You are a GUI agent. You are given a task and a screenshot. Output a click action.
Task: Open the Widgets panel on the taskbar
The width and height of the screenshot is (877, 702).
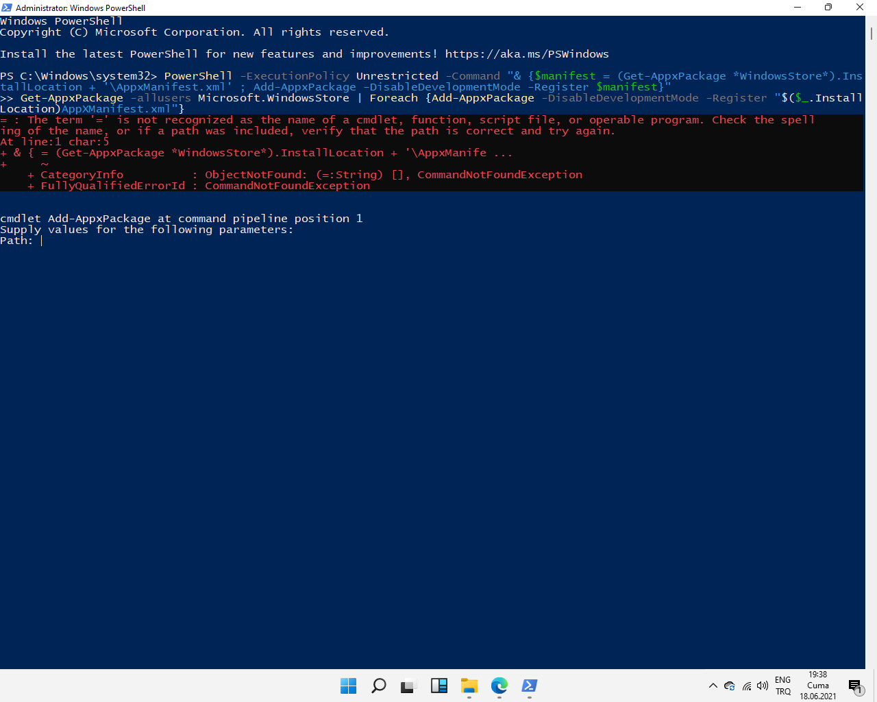pos(439,686)
